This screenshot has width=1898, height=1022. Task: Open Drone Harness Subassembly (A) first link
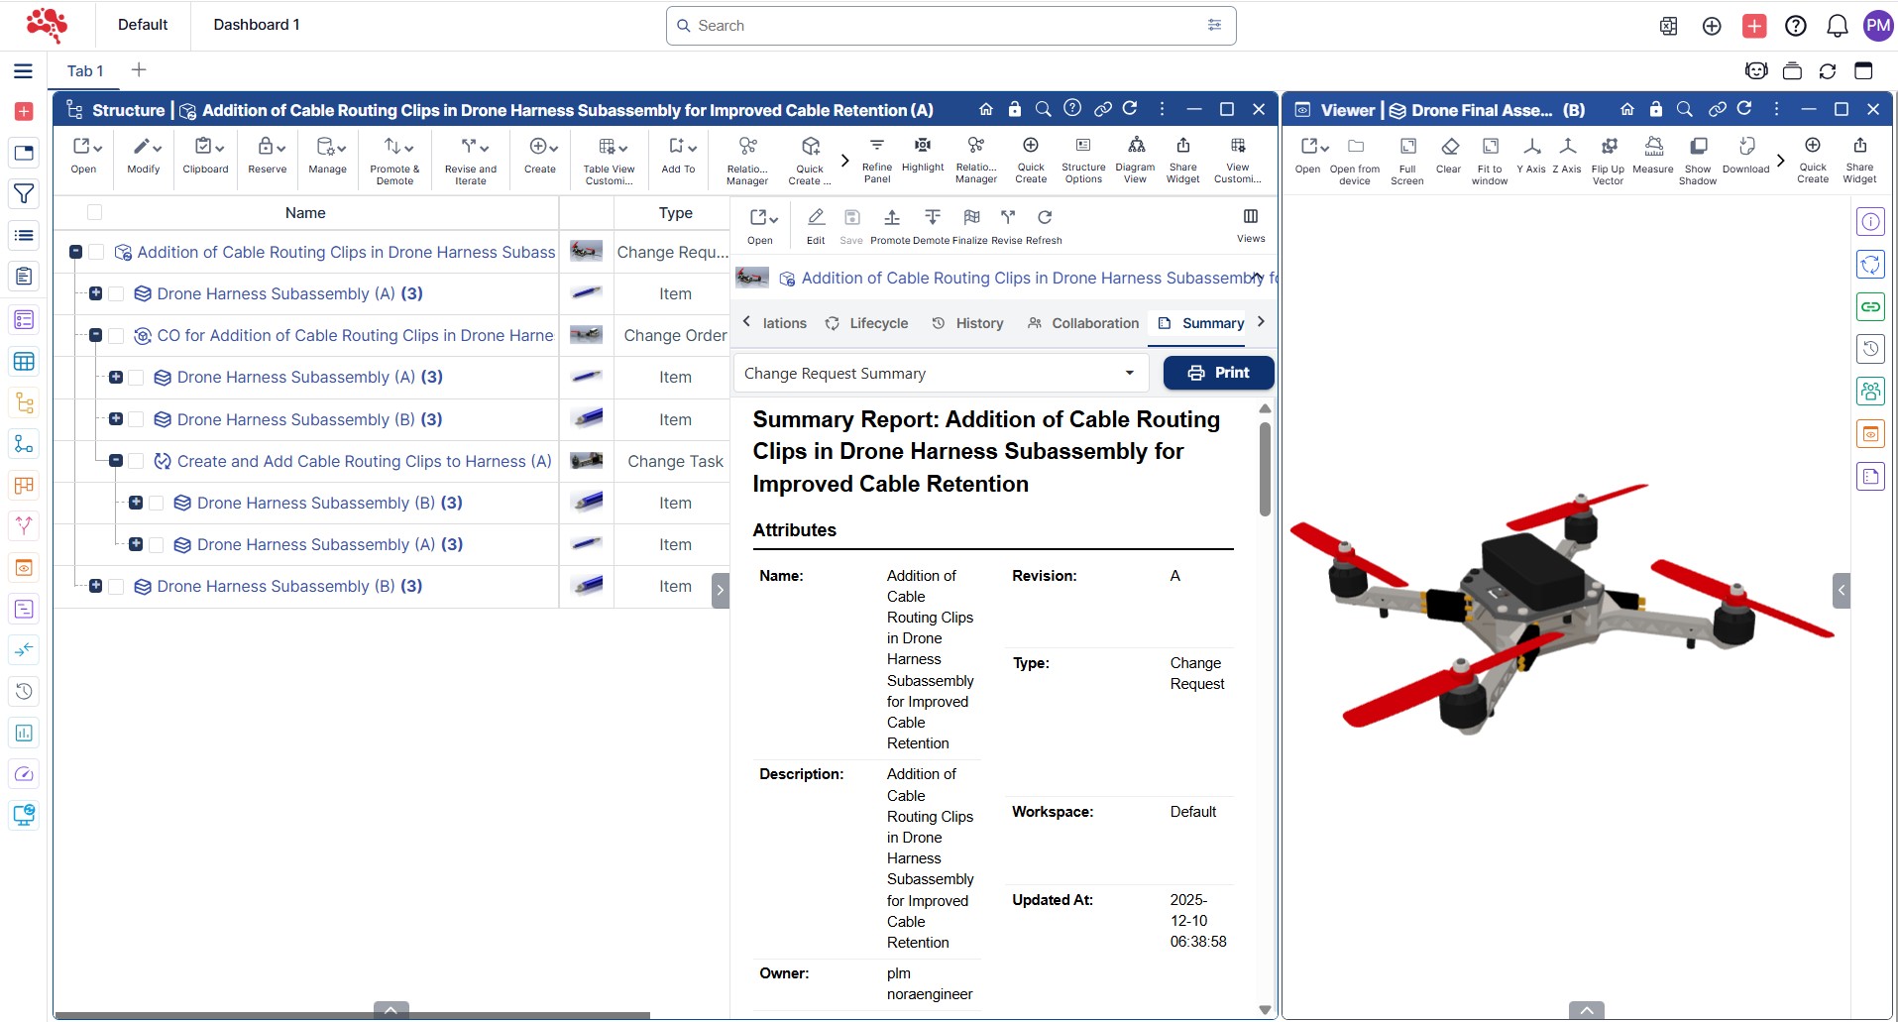(276, 294)
